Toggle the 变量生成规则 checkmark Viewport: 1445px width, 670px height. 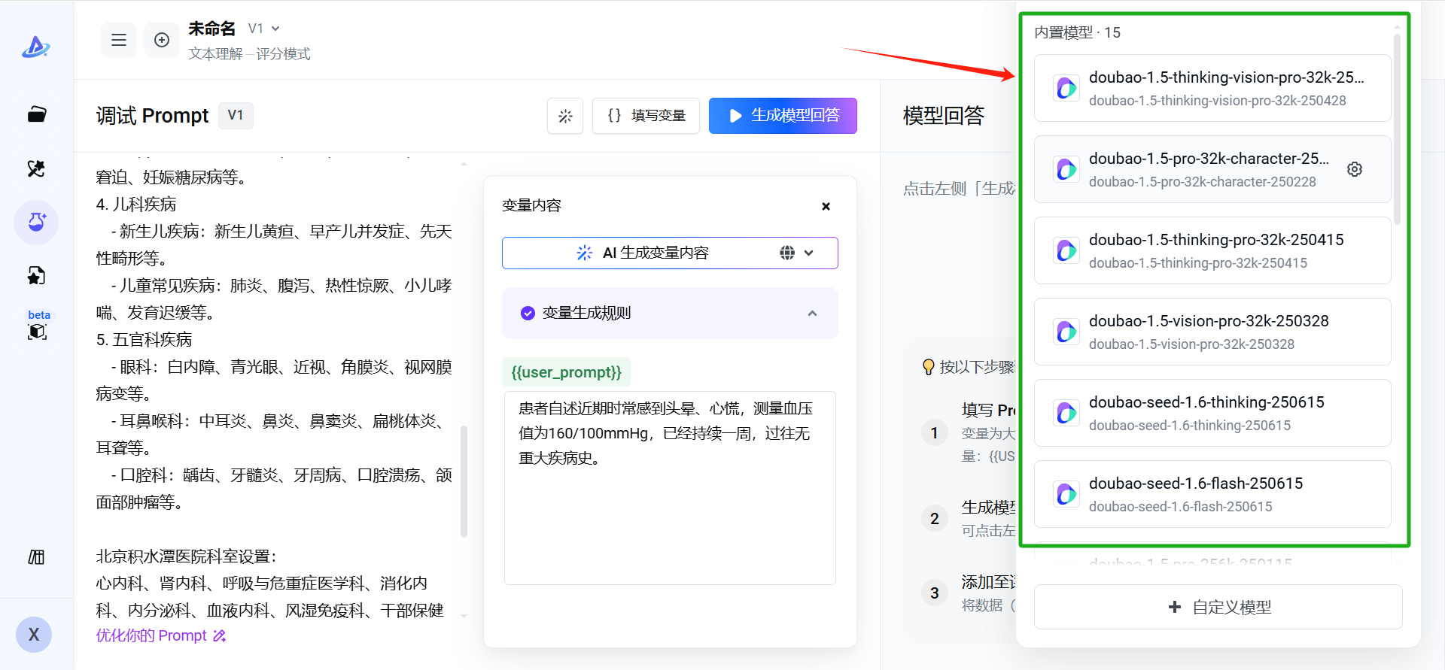click(528, 313)
